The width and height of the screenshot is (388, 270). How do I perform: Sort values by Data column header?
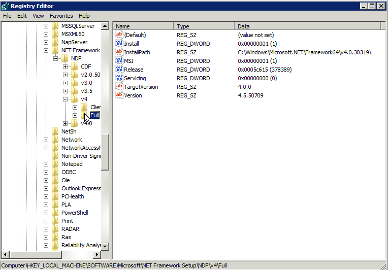point(308,26)
